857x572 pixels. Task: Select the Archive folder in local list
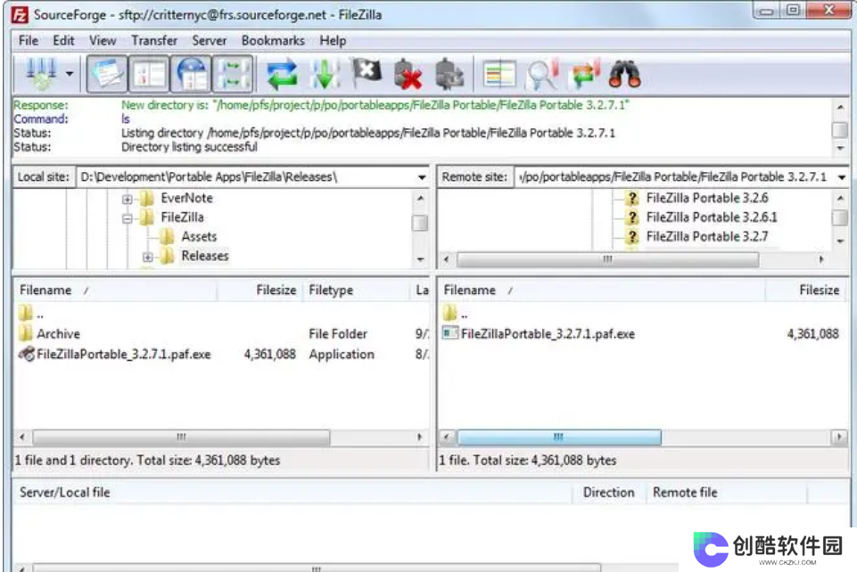point(58,333)
